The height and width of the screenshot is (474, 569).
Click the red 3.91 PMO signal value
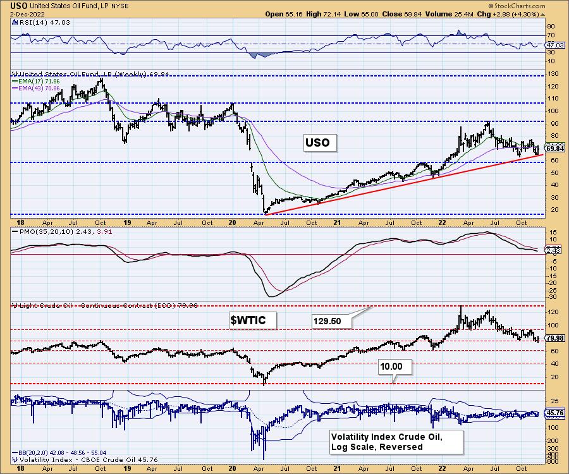click(x=105, y=231)
